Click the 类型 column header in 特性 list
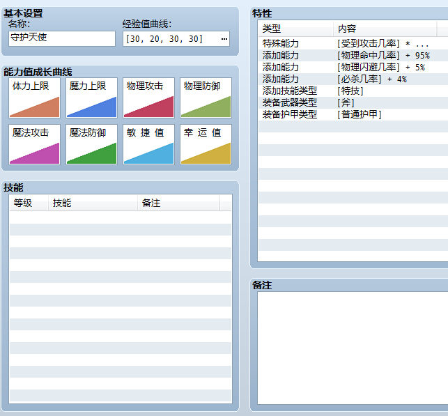Image resolution: width=448 pixels, height=416 pixels. (x=295, y=29)
